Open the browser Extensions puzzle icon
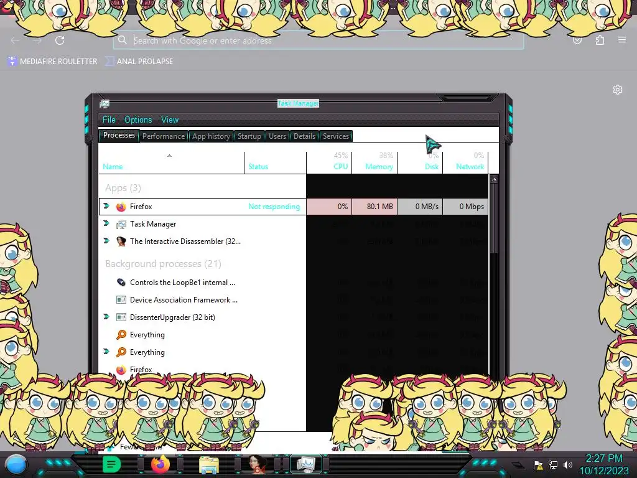Image resolution: width=637 pixels, height=478 pixels. coord(600,40)
